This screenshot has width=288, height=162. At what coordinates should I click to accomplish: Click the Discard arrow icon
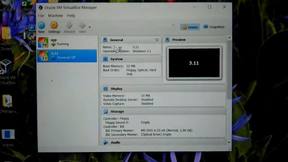click(69, 25)
